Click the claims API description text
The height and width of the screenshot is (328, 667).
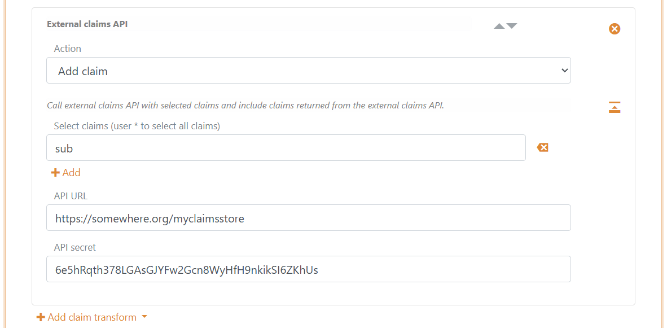245,105
